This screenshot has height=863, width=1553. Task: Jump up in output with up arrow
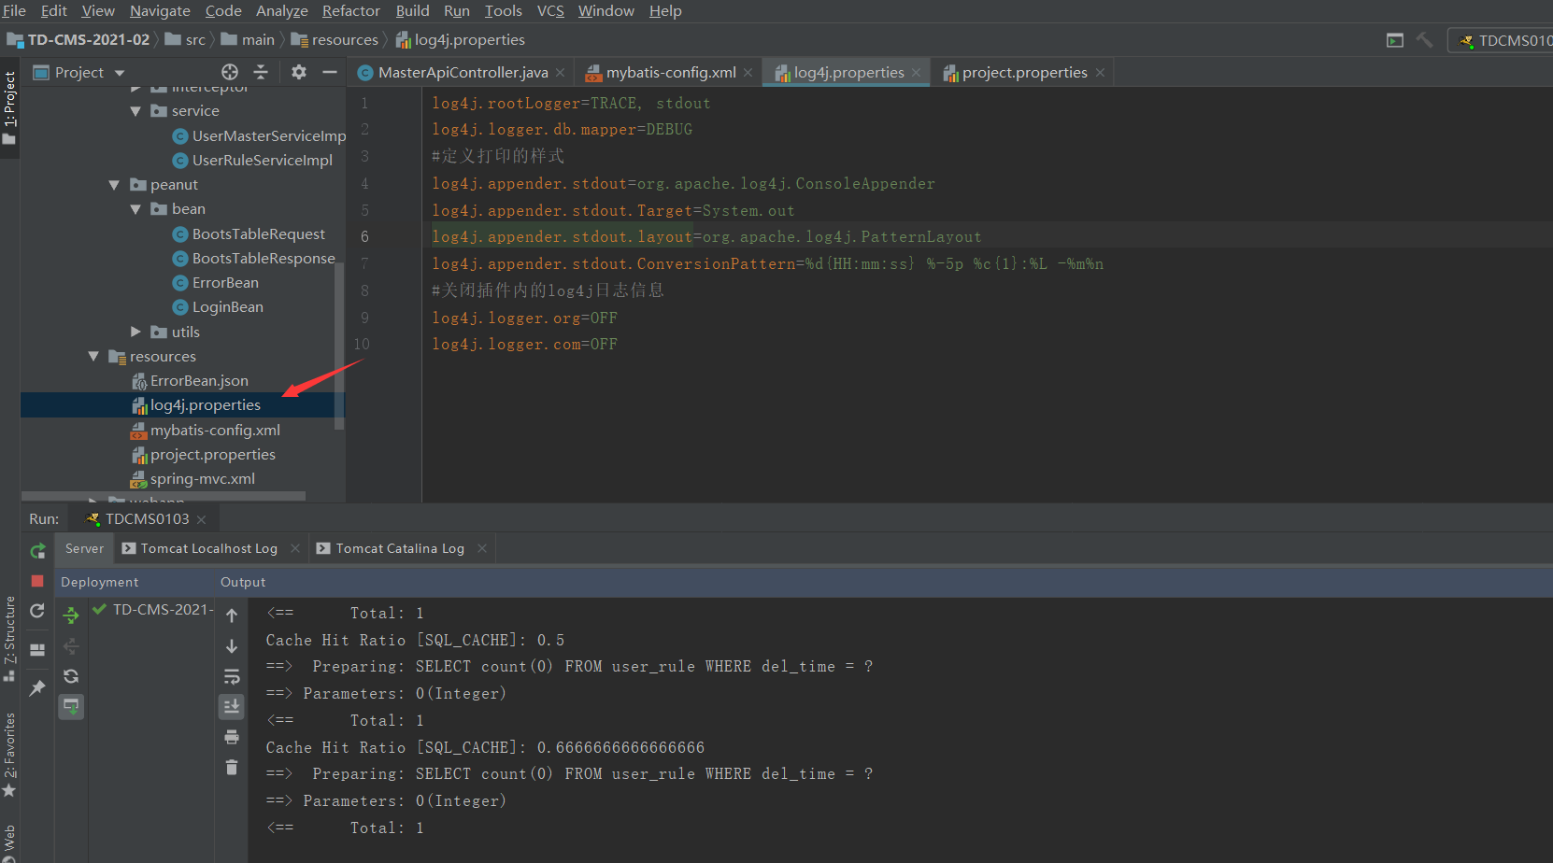pos(232,615)
